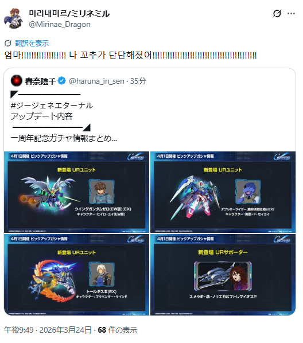Open the Tallgeese III EX image
Screen dimensions: 303x343
click(76, 275)
